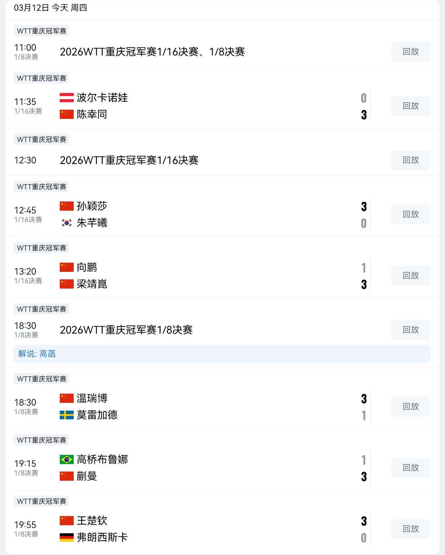Open 回放 for 孙颖莎 vs 朱芊曦 match

pyautogui.click(x=410, y=214)
